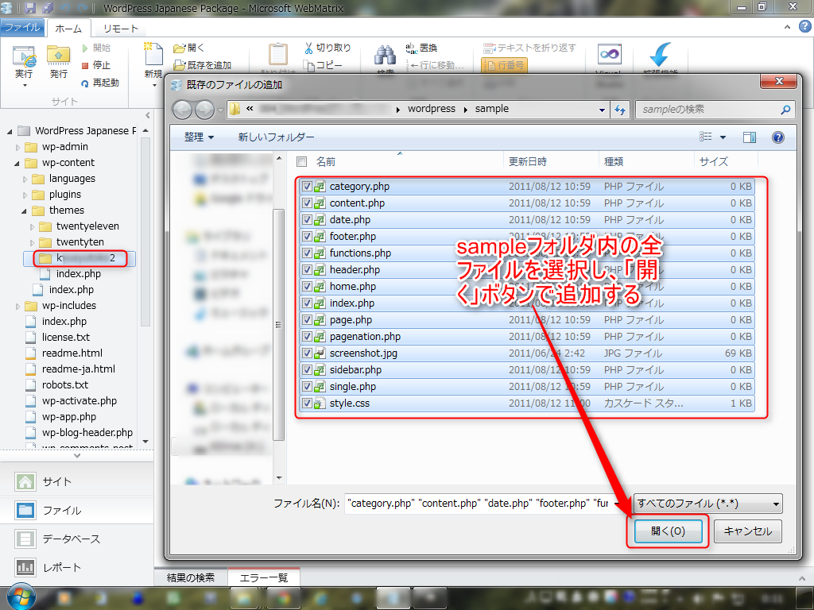This screenshot has width=814, height=610.
Task: Open the データベース workspace
Action: click(x=77, y=539)
